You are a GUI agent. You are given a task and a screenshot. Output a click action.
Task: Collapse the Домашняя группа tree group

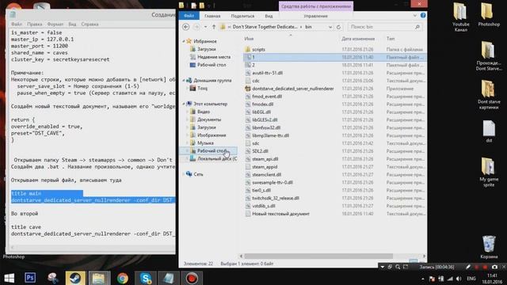184,81
